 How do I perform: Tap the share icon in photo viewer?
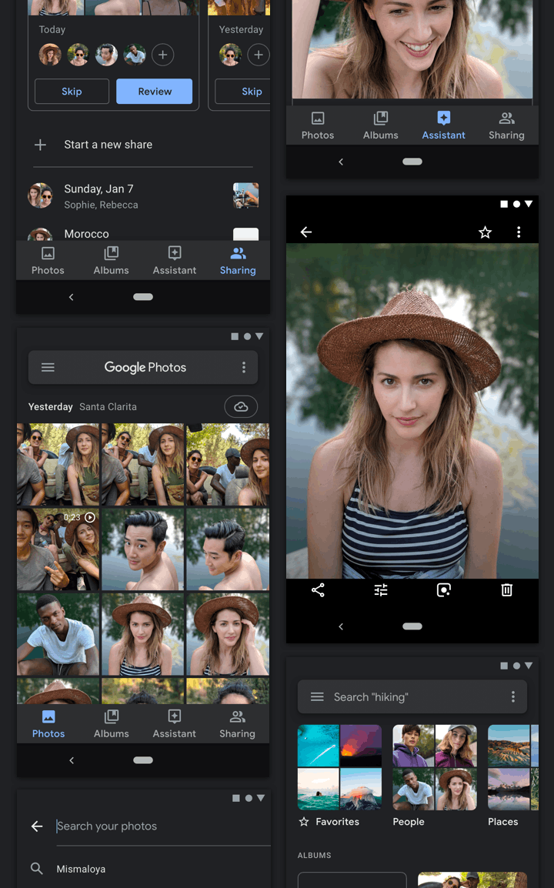(318, 590)
